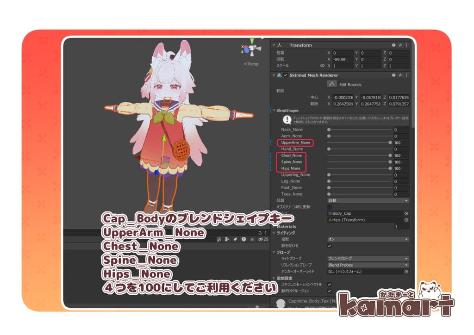Screen dimensions: 474x335
Task: Click the scene orientation gizmo
Action: [x=252, y=49]
